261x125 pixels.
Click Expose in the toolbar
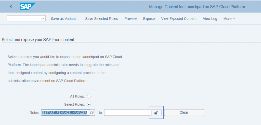coord(149,19)
